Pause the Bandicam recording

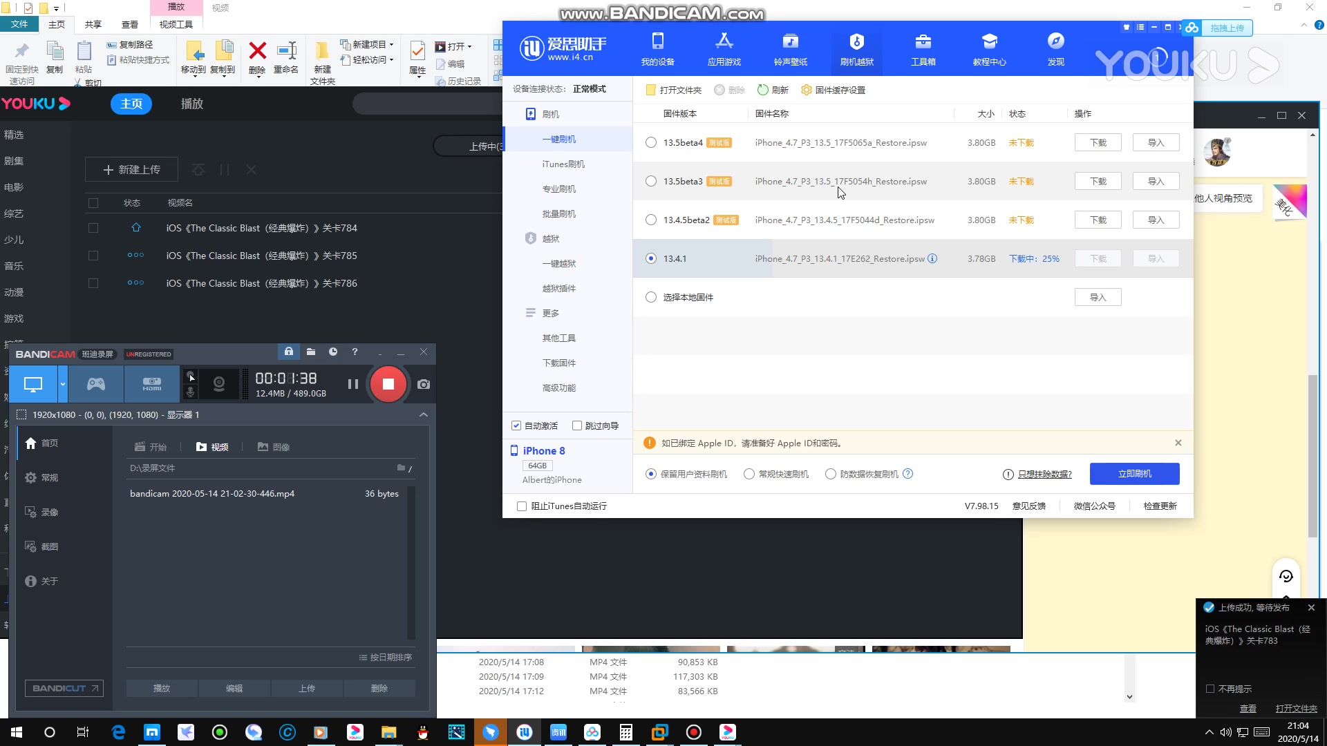(x=352, y=384)
